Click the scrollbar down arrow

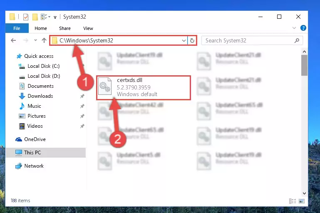click(304, 193)
